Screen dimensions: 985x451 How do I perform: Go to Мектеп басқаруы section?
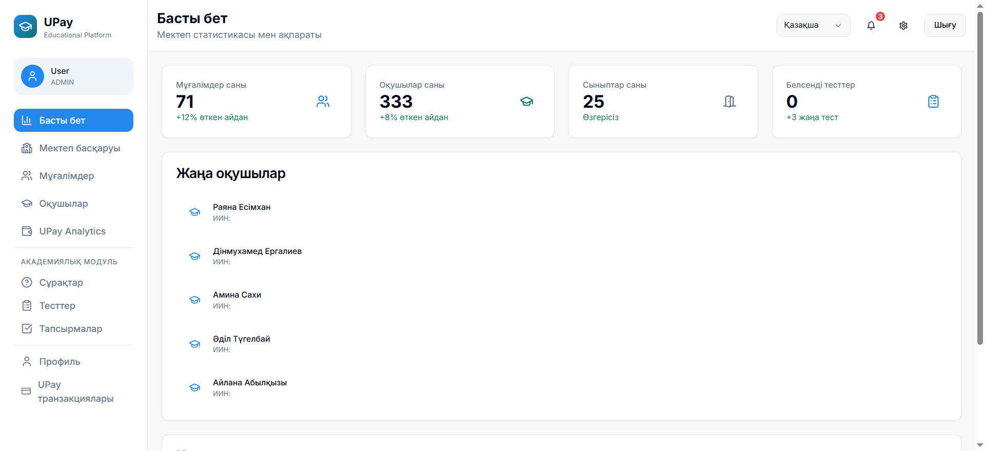click(73, 148)
